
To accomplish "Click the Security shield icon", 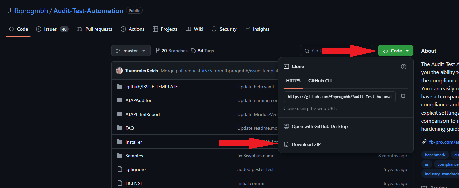I will click(214, 29).
